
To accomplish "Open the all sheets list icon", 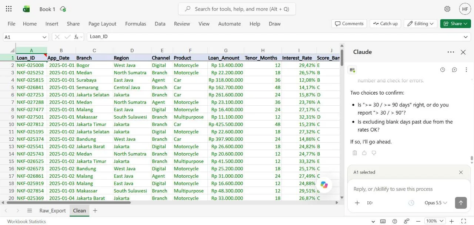I will pos(30,211).
